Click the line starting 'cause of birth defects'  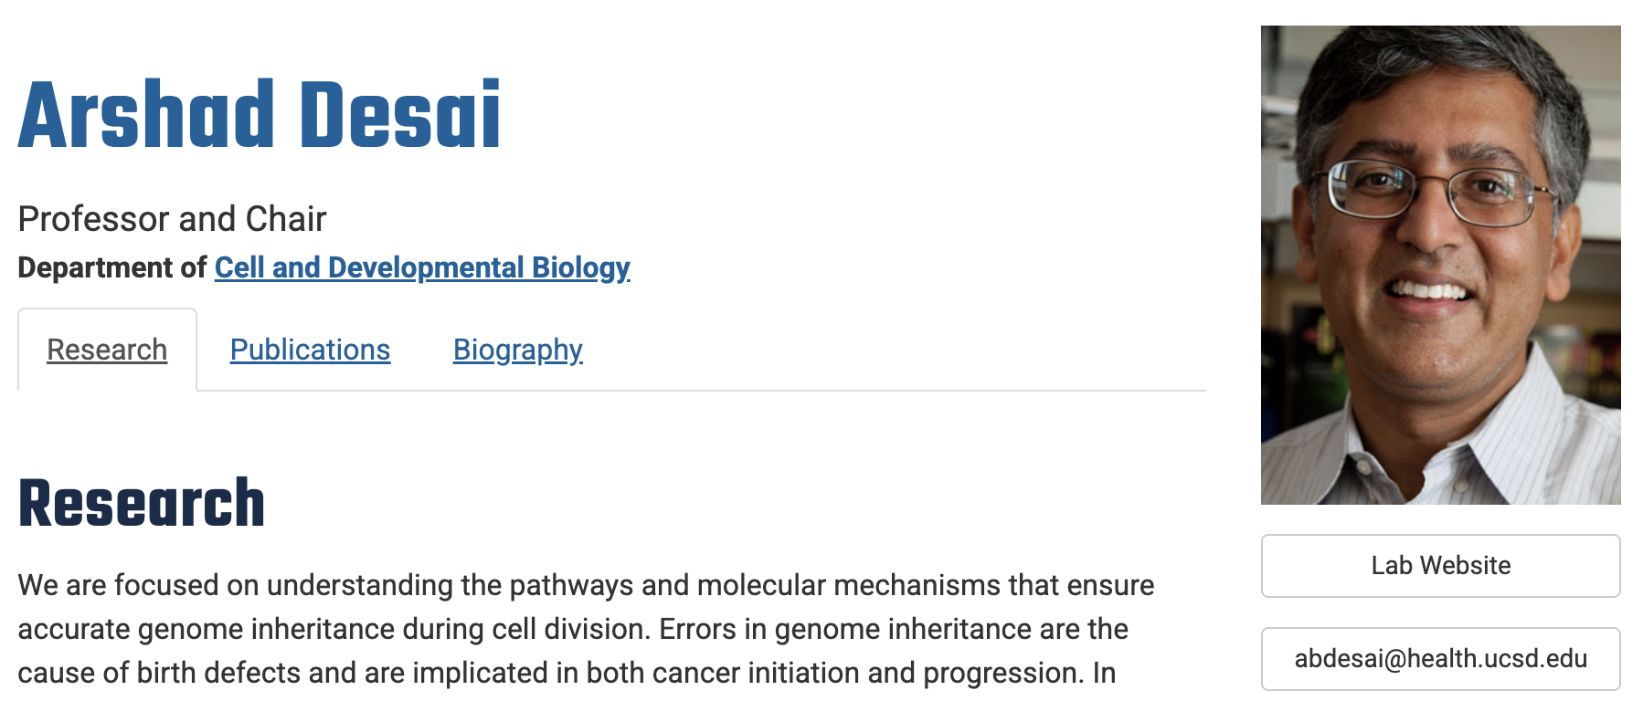567,673
